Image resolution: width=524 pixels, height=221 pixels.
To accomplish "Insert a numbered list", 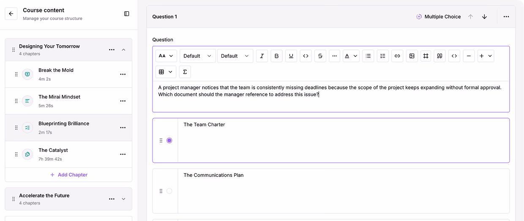I will pos(383,56).
